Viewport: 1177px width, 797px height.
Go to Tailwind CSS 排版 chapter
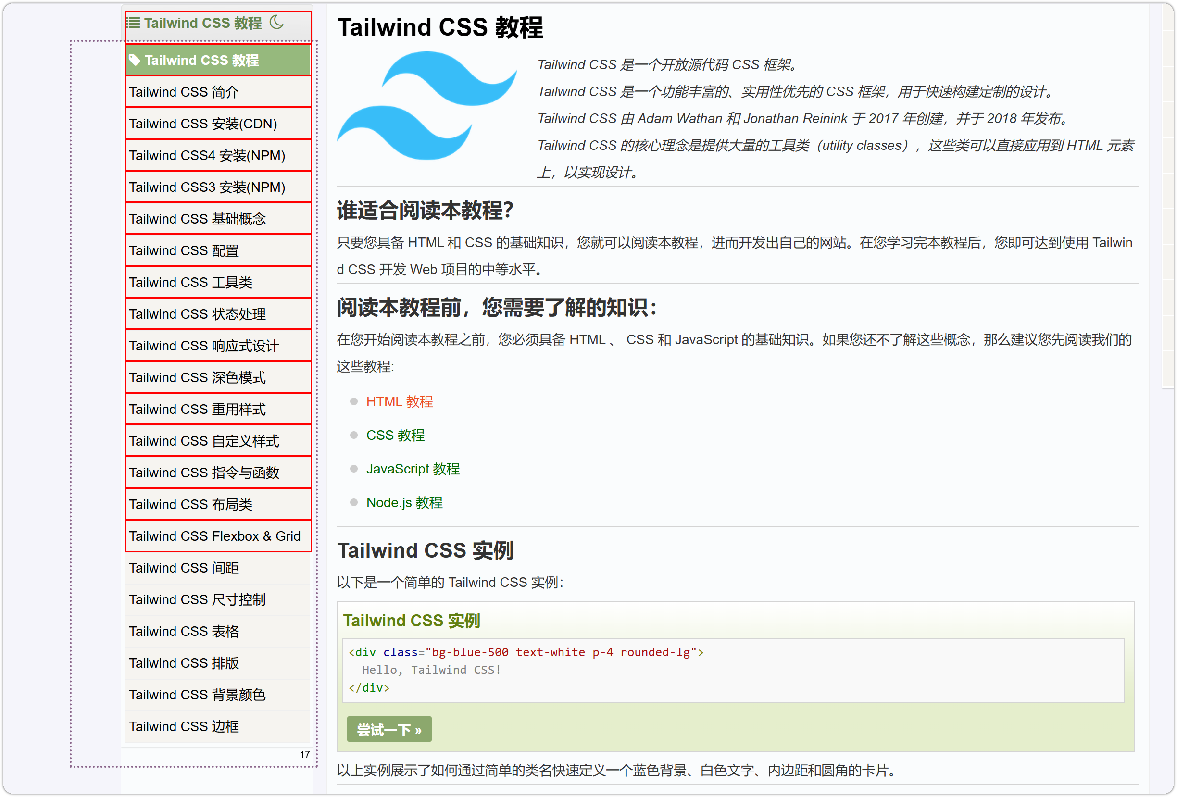217,663
